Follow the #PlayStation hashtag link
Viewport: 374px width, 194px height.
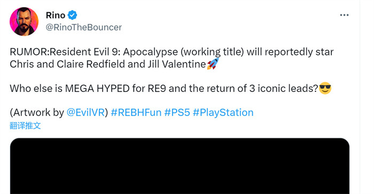pos(223,112)
